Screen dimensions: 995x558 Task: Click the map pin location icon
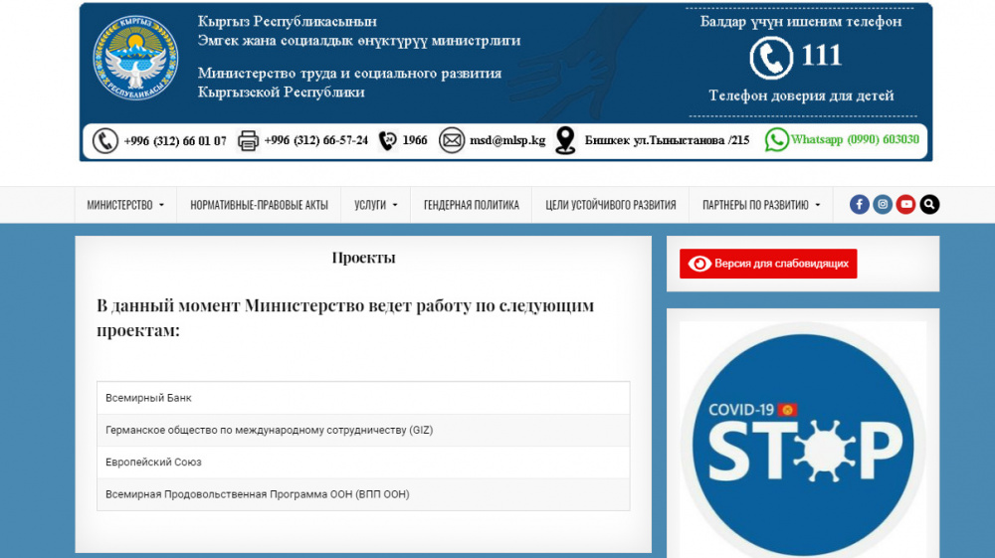[565, 140]
